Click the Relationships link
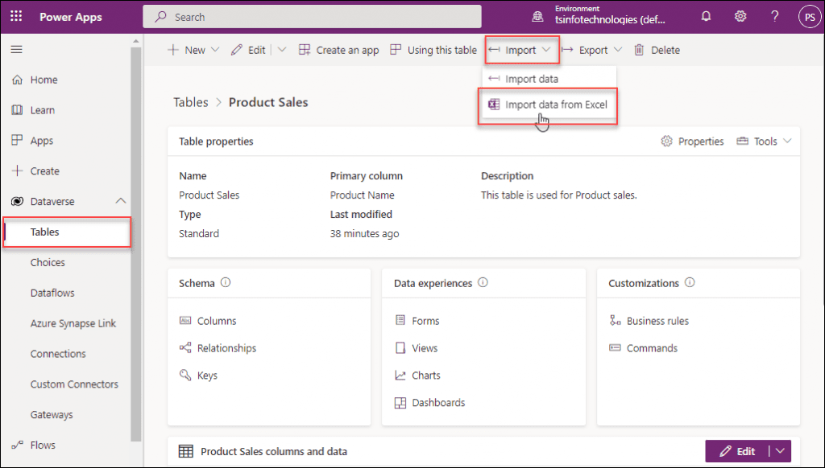Viewport: 825px width, 468px height. (x=226, y=347)
